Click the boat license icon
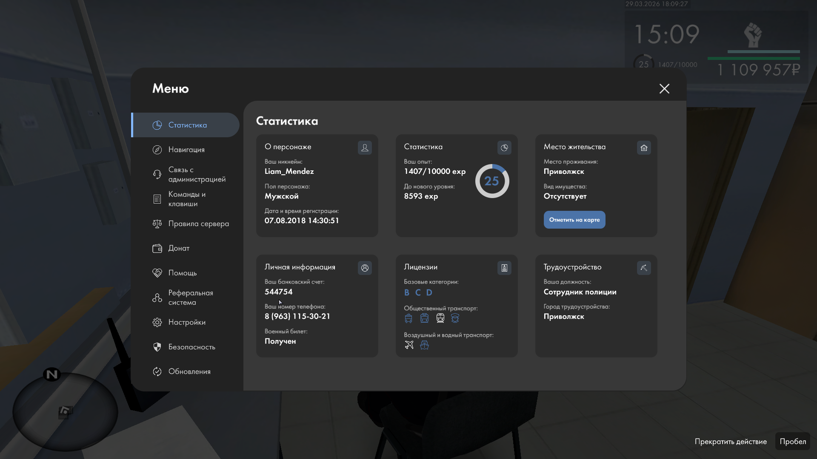 click(x=424, y=345)
